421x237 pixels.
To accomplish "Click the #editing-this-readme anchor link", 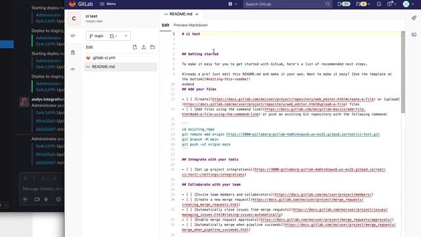I will 227,79.
